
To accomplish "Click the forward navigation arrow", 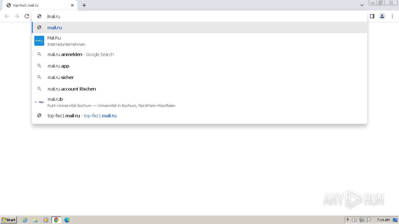I will point(17,16).
